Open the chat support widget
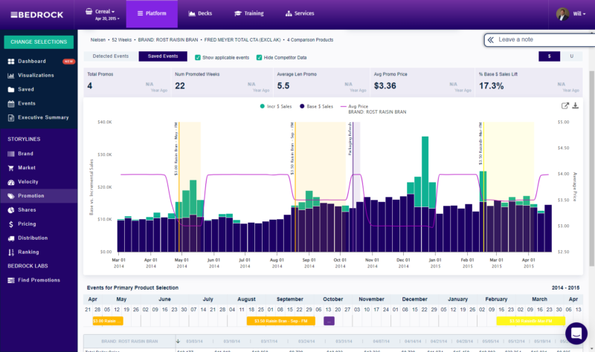The height and width of the screenshot is (352, 595). click(x=576, y=333)
